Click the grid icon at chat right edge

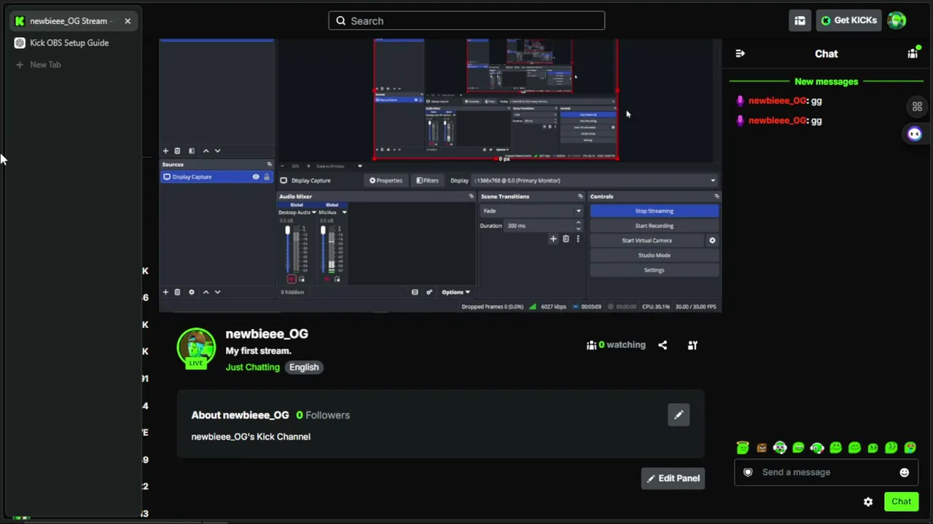(x=917, y=106)
